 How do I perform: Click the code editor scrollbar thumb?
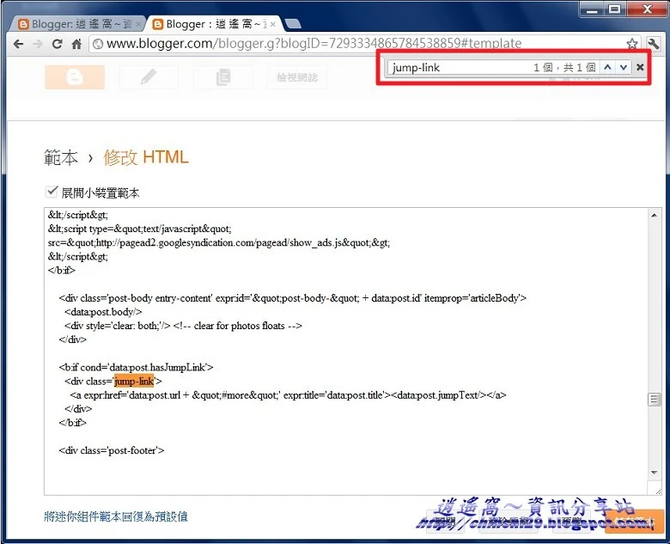coord(654,400)
